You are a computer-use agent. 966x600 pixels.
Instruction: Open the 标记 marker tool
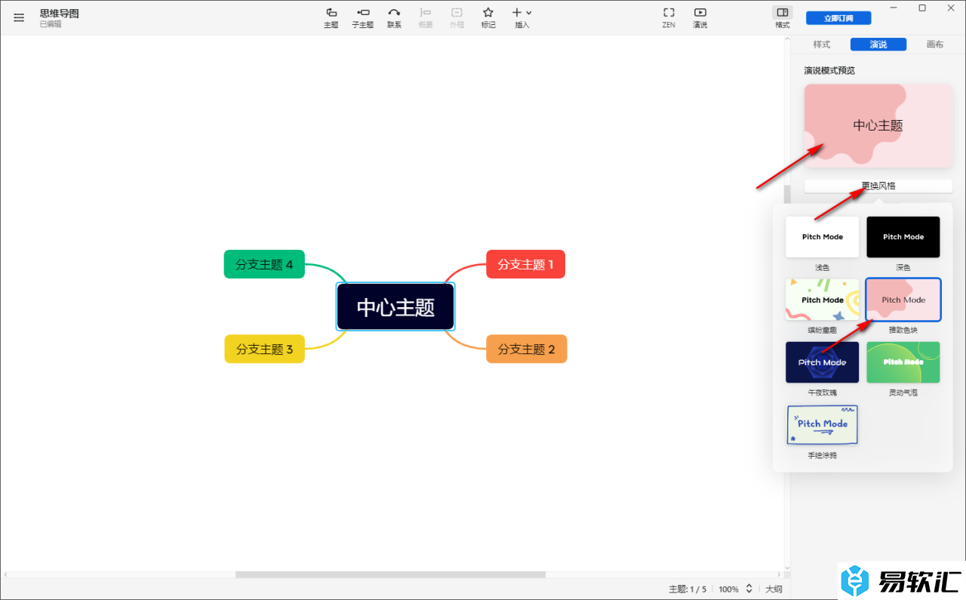(488, 17)
